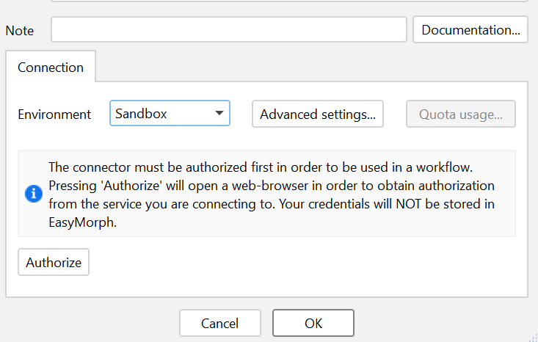Click the Note label
Image resolution: width=538 pixels, height=342 pixels.
tap(20, 31)
